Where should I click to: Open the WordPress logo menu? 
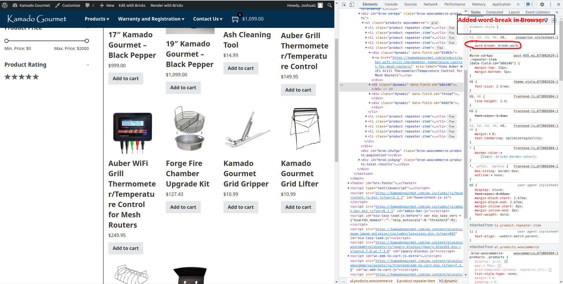point(5,5)
